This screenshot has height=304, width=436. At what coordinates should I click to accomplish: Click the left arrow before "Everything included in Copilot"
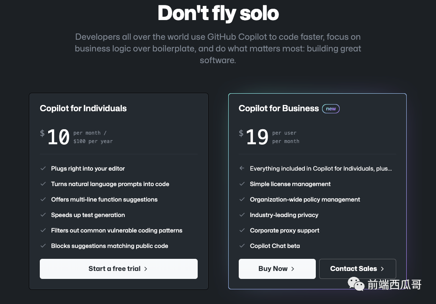pyautogui.click(x=242, y=168)
